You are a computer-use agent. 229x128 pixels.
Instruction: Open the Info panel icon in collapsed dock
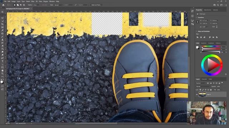pyautogui.click(x=193, y=16)
